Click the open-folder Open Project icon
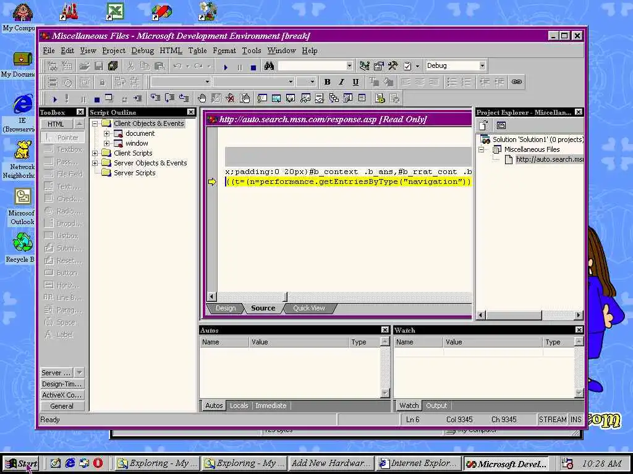Viewport: 633px width, 474px height. pos(84,65)
